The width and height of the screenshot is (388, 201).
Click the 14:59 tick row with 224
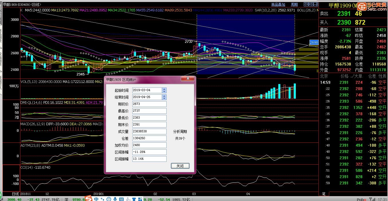[x=353, y=82]
